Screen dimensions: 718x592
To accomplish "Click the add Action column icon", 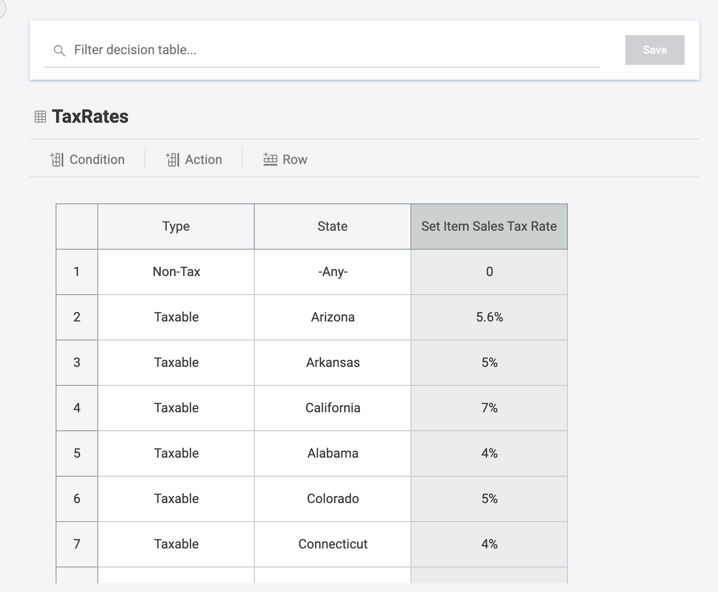I will 172,159.
